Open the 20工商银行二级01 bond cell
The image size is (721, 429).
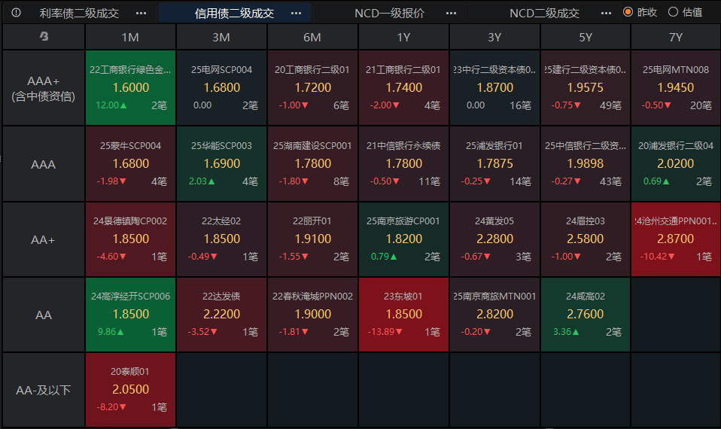[312, 88]
